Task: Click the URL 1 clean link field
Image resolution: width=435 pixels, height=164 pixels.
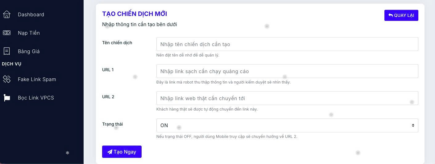Action: (287, 71)
